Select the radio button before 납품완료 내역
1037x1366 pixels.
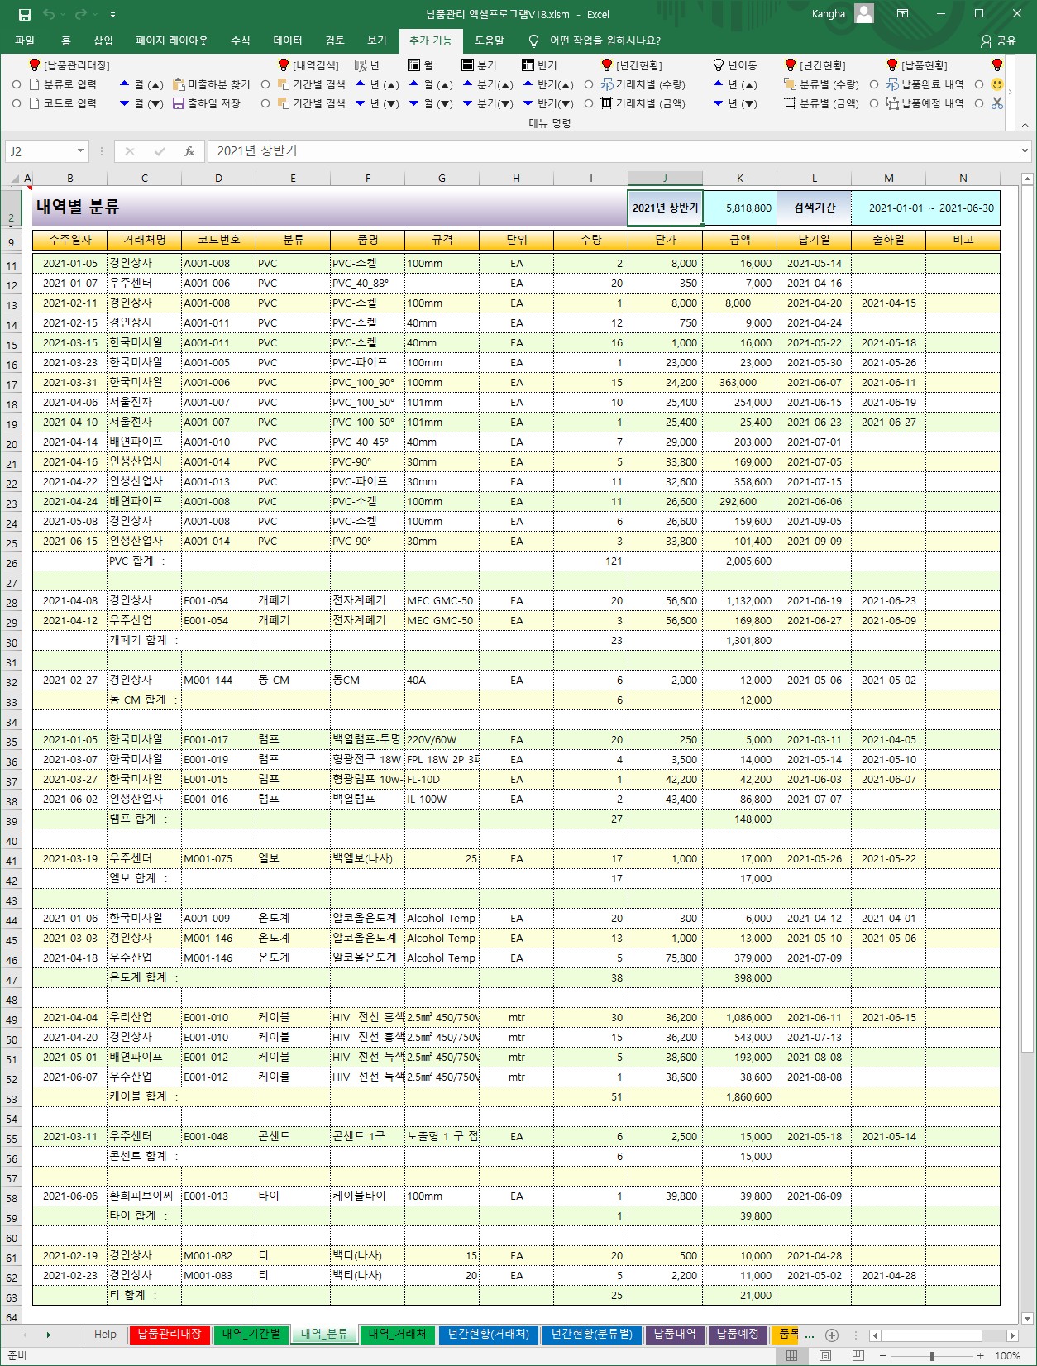tap(874, 84)
